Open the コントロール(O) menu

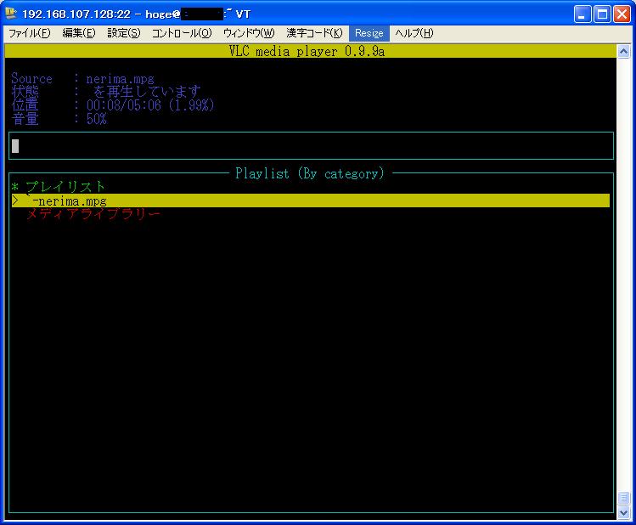click(x=182, y=33)
